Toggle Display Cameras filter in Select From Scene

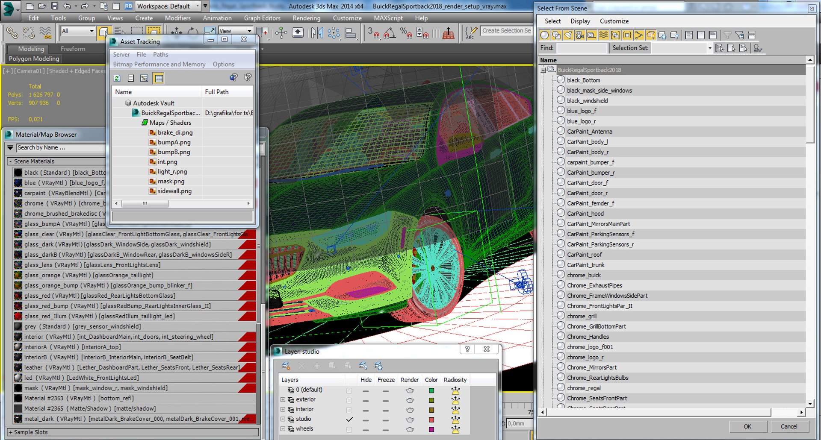(x=579, y=35)
